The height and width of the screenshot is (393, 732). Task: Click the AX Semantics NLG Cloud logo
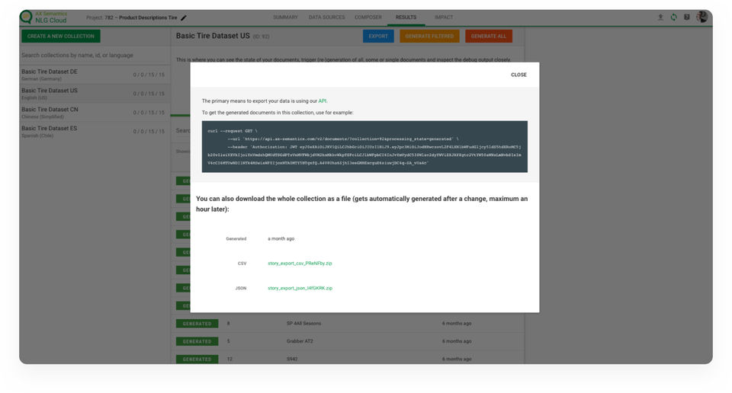pos(43,18)
